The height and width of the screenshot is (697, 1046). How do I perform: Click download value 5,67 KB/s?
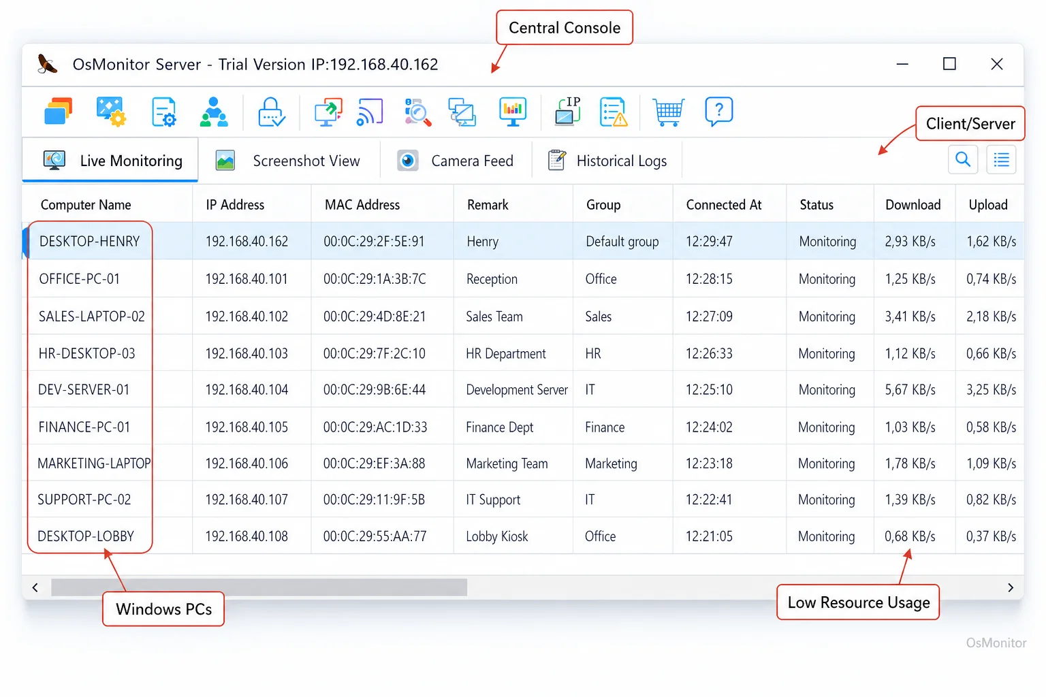click(x=910, y=390)
